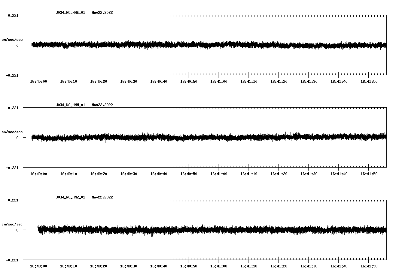The image size is (408, 277).
Task: Click Nov22,2022 date on HNN plot
Action: click(102, 105)
